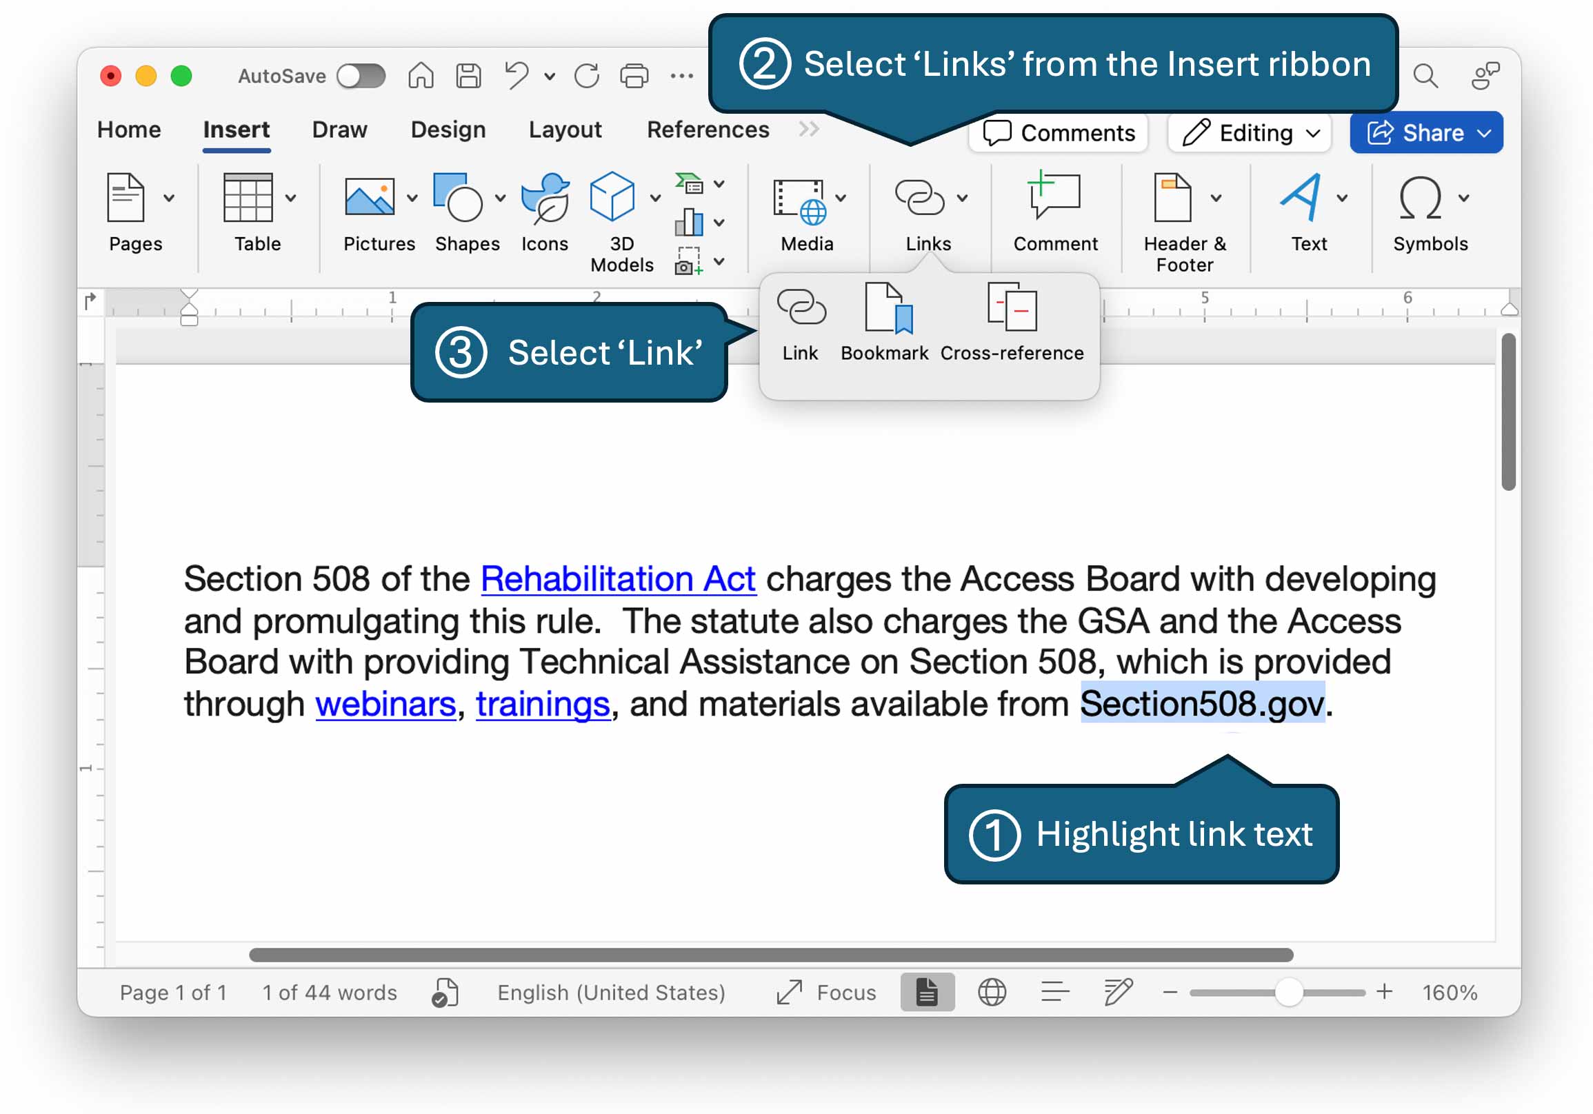The image size is (1593, 1114).
Task: Click the Header & Footer icon
Action: coord(1173,198)
